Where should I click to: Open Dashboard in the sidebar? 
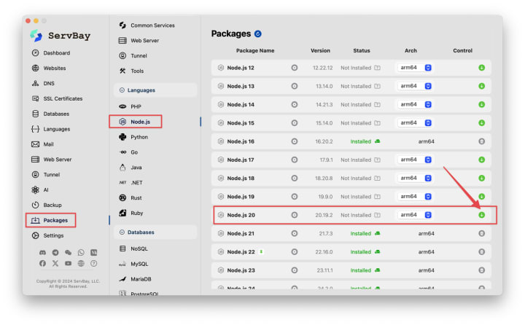[51, 53]
